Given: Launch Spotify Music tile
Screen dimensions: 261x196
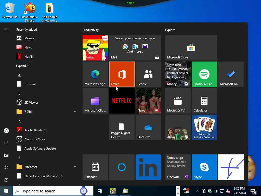Looking at the screenshot, I should (204, 74).
